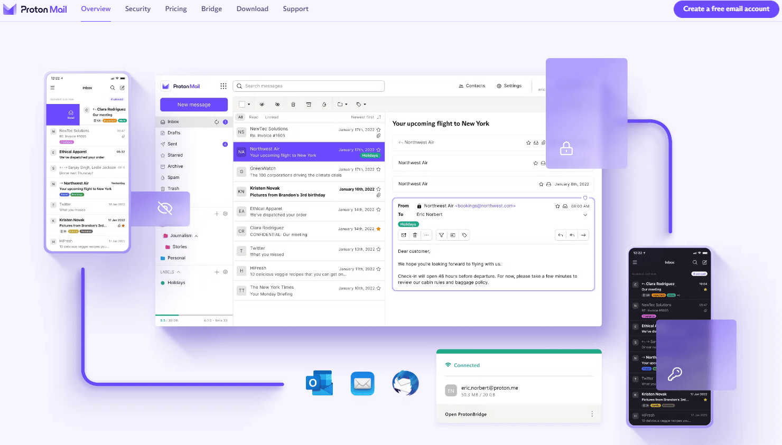Click the Search messages field

(309, 86)
